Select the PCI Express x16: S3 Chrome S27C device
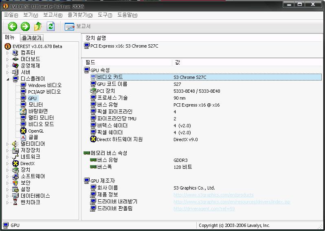Screen dimensions: 325x231 pos(121,46)
